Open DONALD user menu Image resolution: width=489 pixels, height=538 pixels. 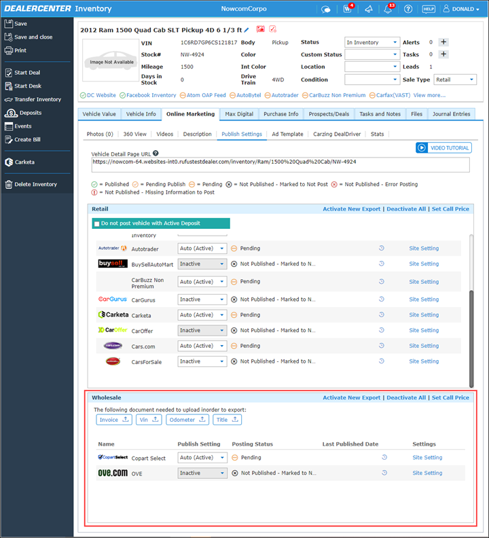click(461, 10)
